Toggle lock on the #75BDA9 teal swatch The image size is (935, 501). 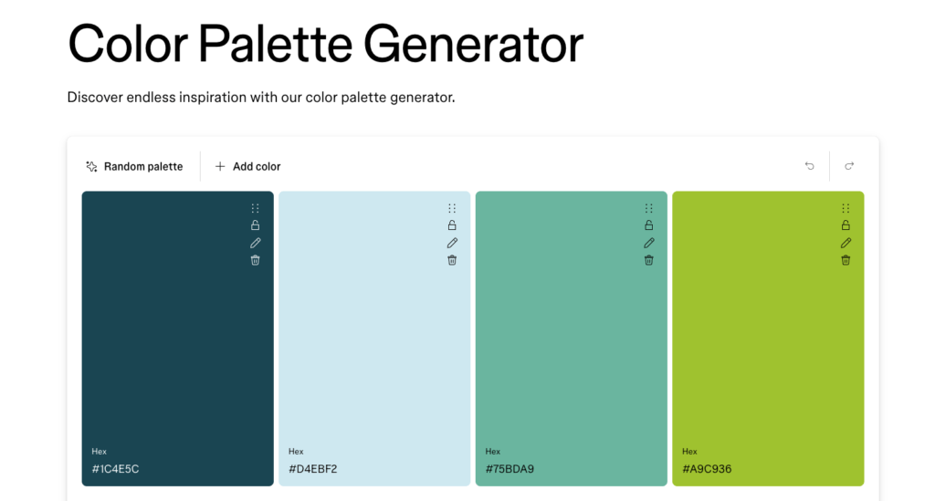point(649,225)
